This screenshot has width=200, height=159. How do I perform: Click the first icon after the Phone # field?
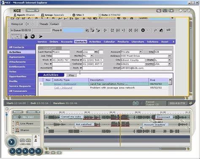tap(87, 30)
